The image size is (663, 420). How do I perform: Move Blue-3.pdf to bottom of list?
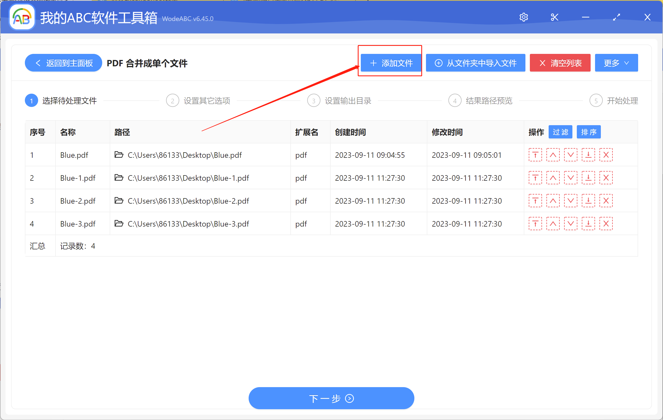point(588,224)
